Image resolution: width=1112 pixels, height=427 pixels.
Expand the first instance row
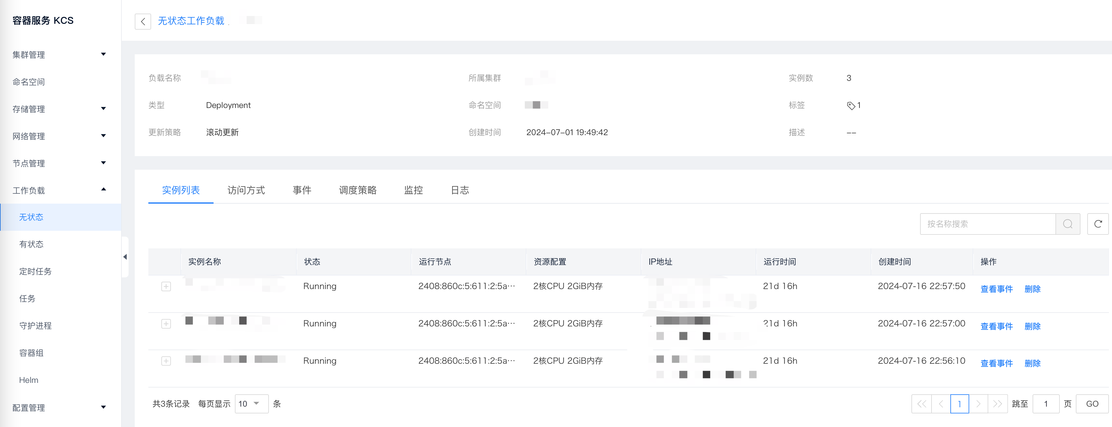(x=166, y=287)
